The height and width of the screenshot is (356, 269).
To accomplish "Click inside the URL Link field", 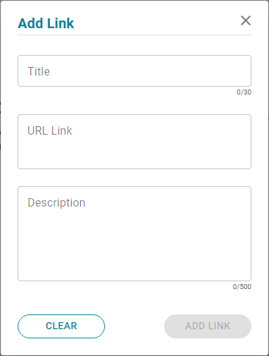I will [134, 142].
